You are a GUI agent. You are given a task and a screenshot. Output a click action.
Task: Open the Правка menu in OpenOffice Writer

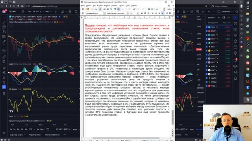point(89,5)
